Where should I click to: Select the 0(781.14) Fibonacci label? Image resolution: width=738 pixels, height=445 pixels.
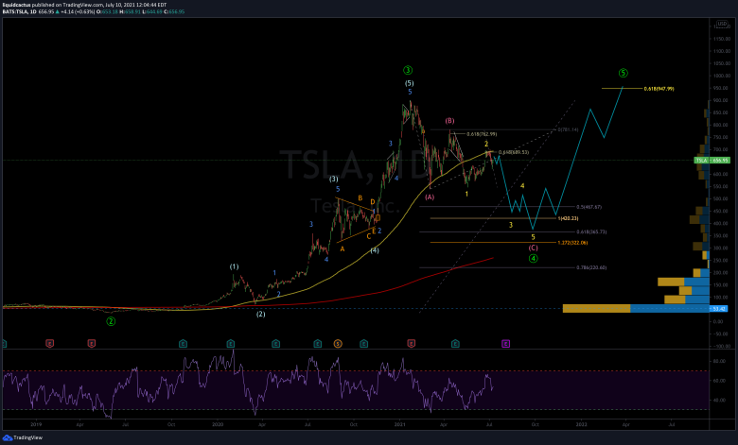(x=568, y=129)
